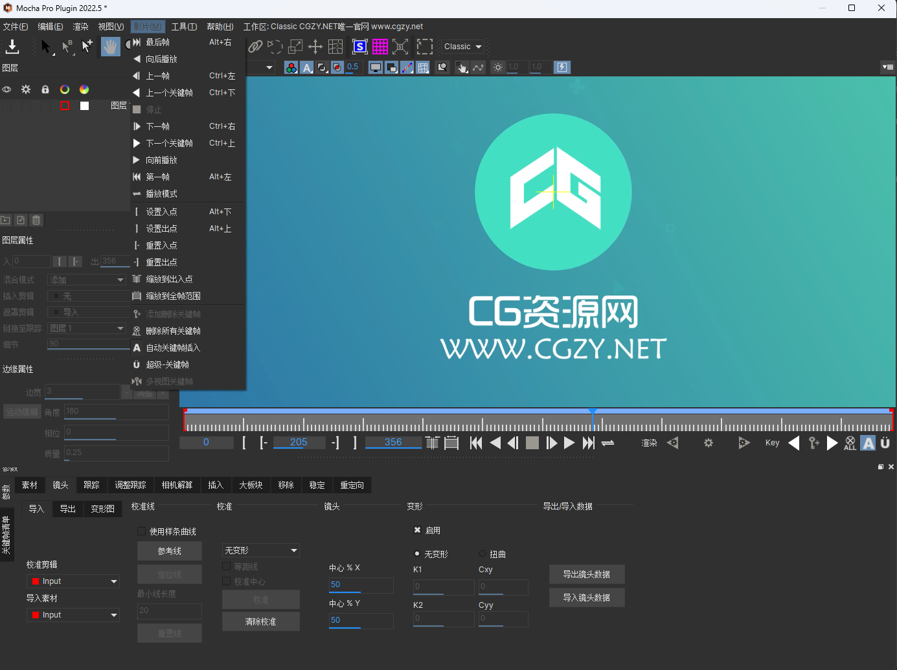This screenshot has height=670, width=897.
Task: Click the dashed rectangle frame tool
Action: [x=425, y=47]
